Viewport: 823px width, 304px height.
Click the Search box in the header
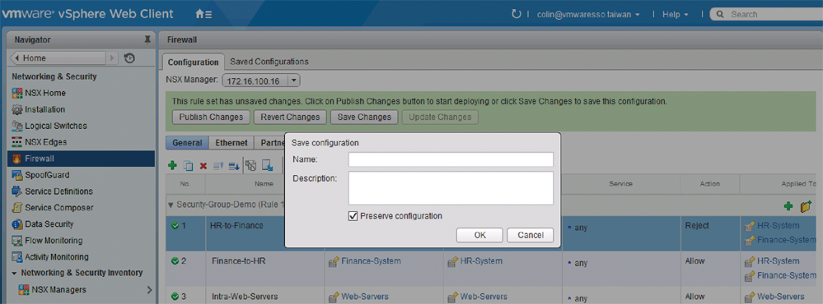tap(766, 15)
